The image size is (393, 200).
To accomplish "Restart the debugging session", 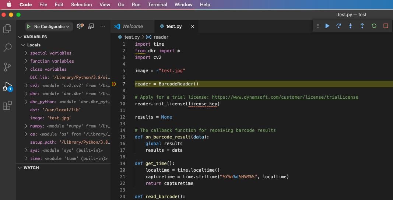I will click(x=374, y=26).
